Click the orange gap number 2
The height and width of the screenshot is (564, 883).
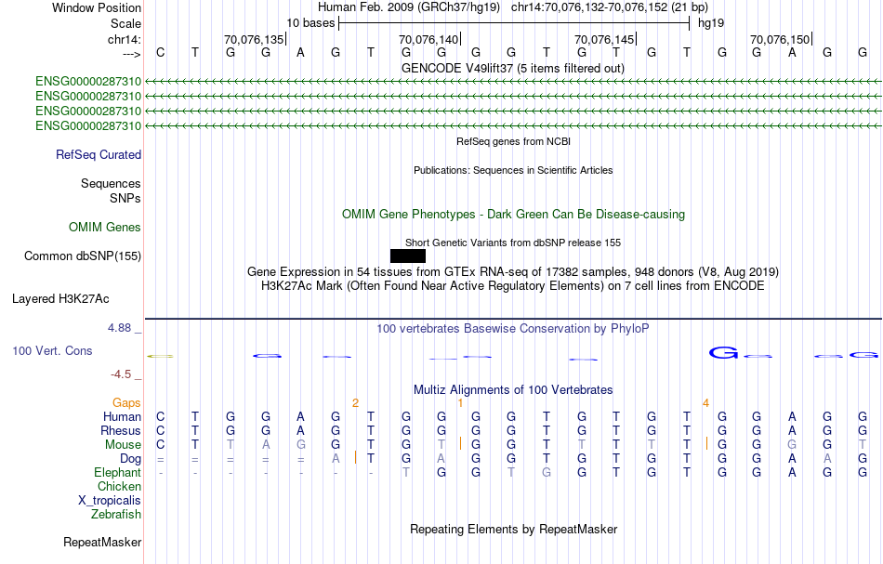(x=355, y=403)
